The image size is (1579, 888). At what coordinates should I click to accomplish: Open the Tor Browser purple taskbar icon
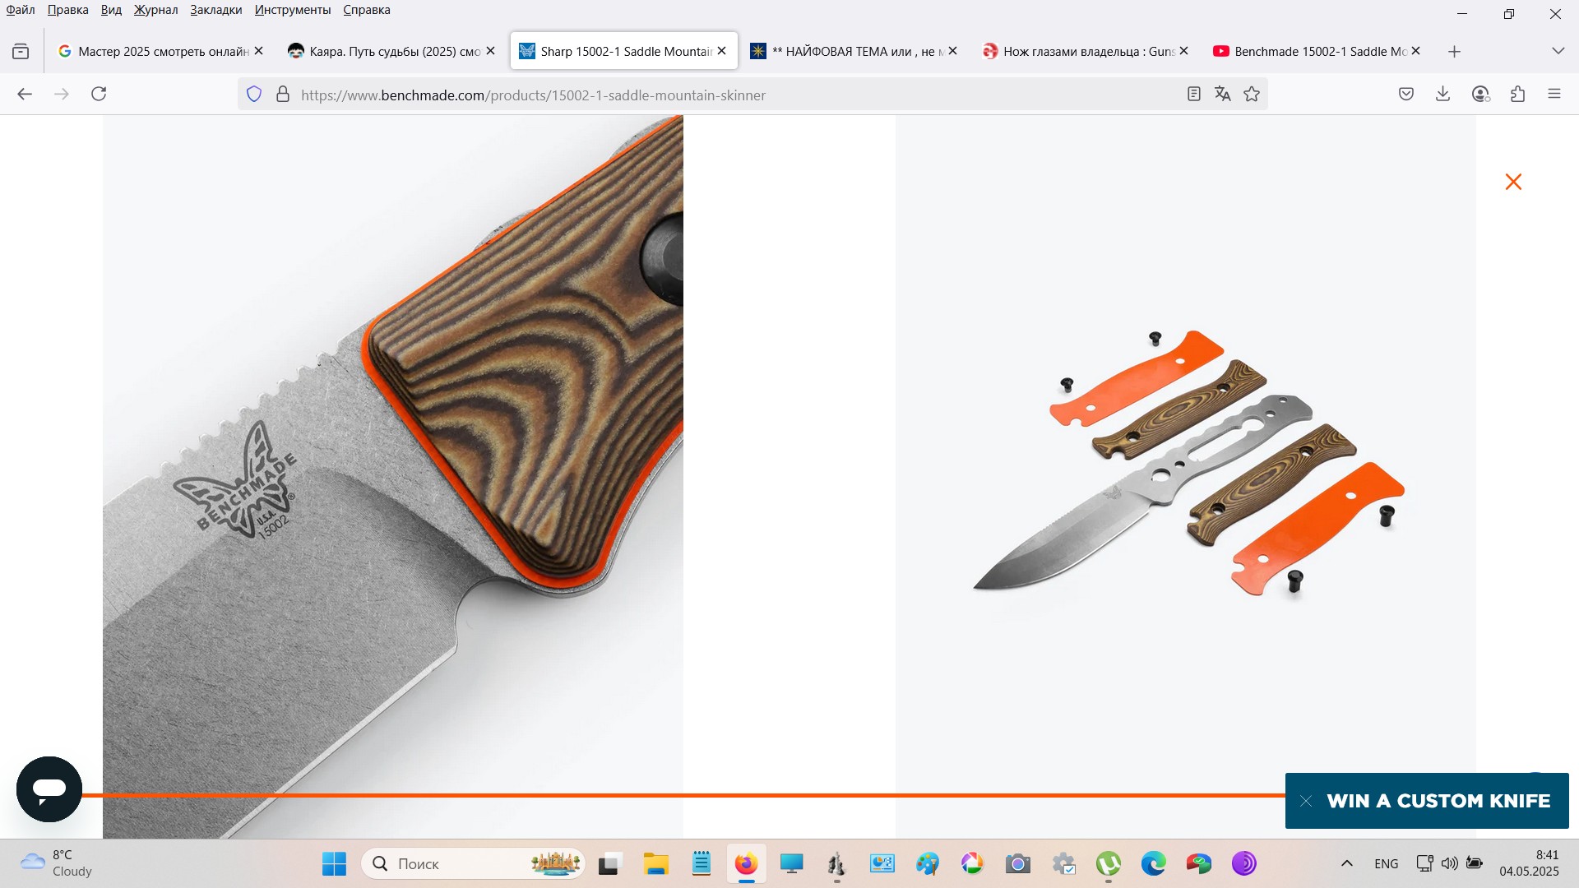click(1244, 864)
